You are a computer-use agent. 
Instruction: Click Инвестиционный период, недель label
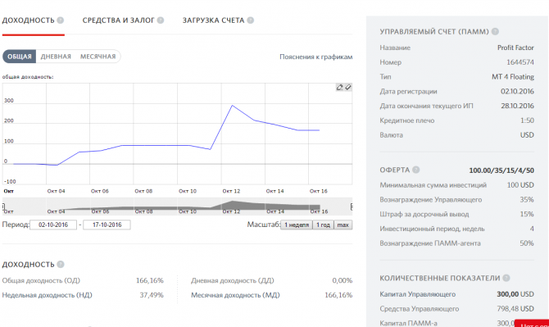432,229
